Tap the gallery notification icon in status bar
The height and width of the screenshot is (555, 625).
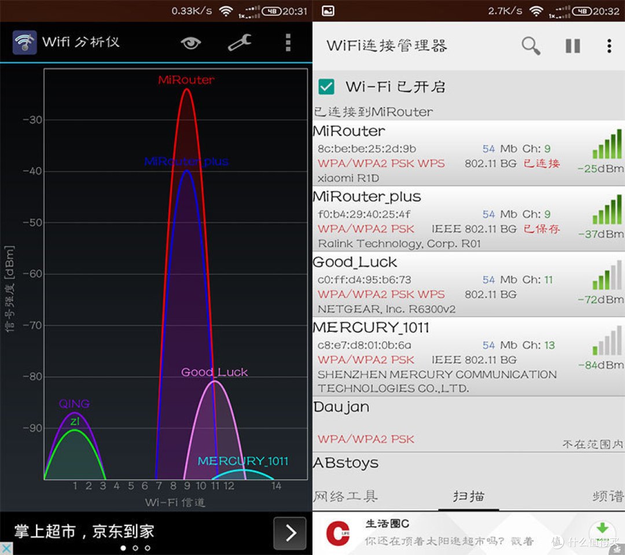328,11
